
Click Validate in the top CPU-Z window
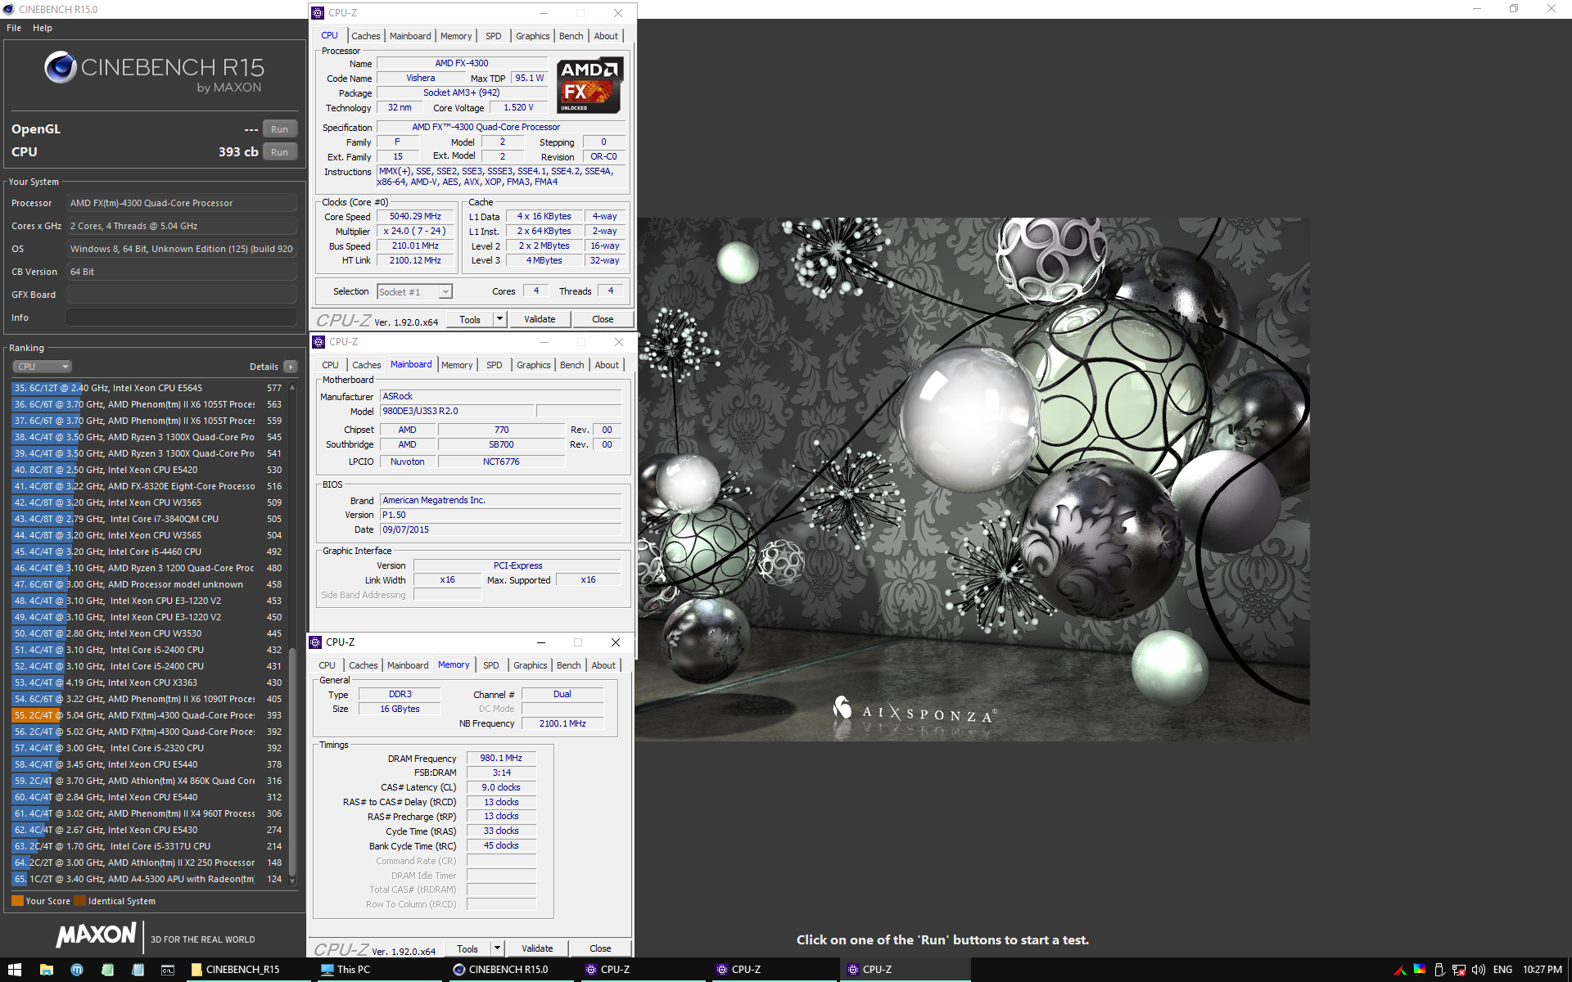click(x=540, y=319)
